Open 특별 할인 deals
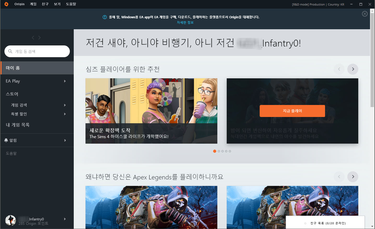Screen dimensions: 375x229 (19, 114)
